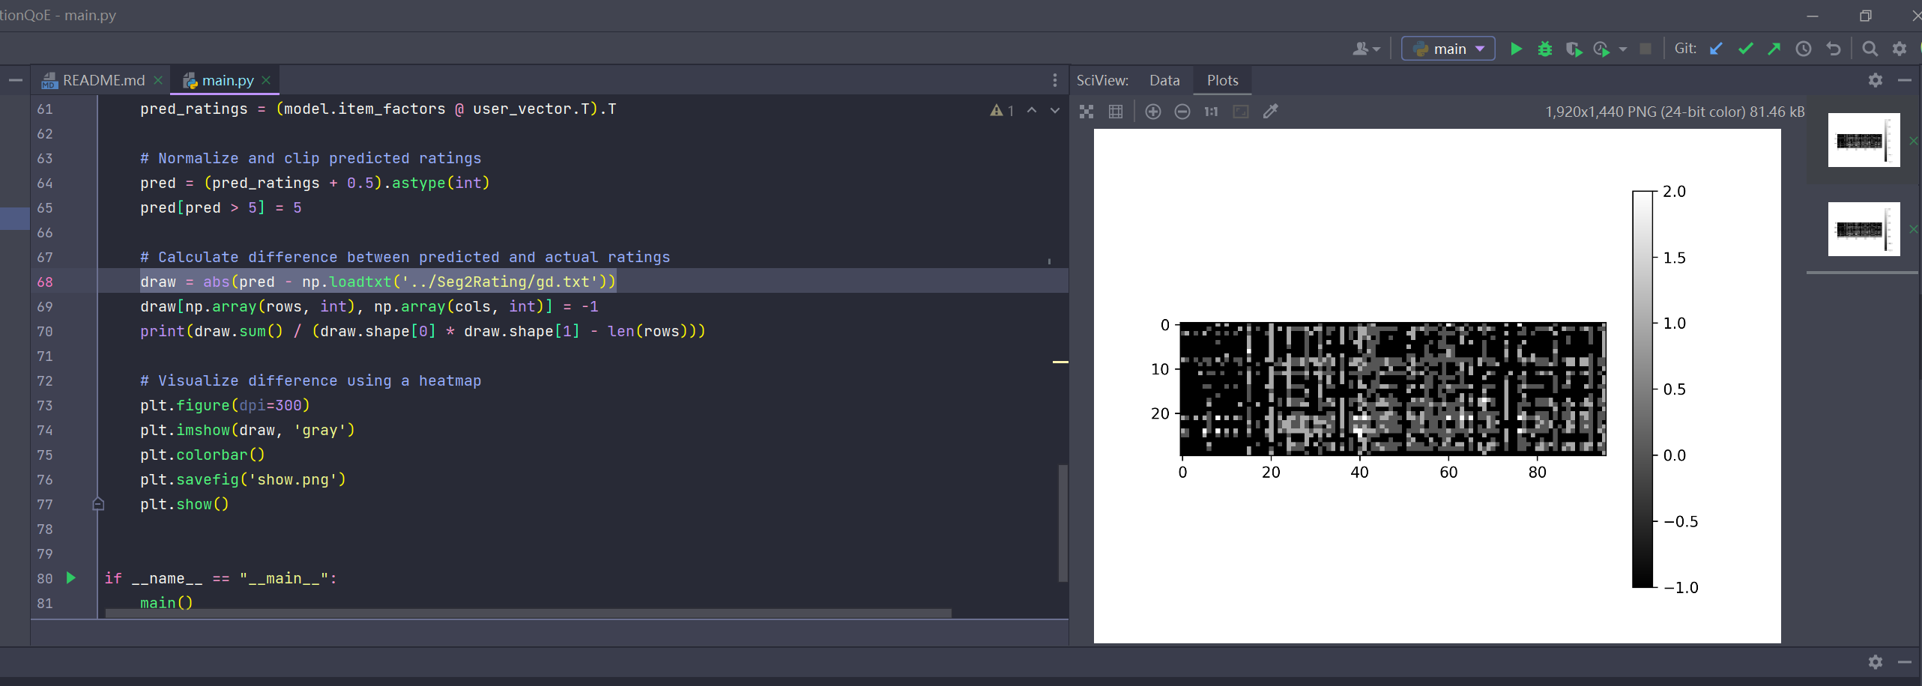Run main with coverage
The width and height of the screenshot is (1922, 686).
coord(1574,49)
